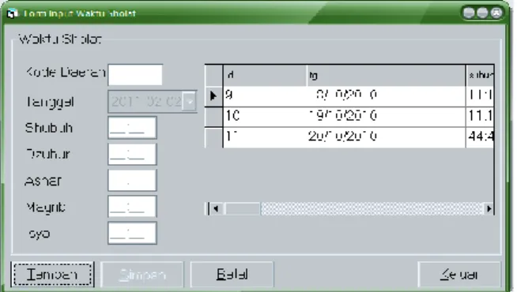The image size is (517, 292).
Task: Select the row header for id 10
Action: coord(213,117)
